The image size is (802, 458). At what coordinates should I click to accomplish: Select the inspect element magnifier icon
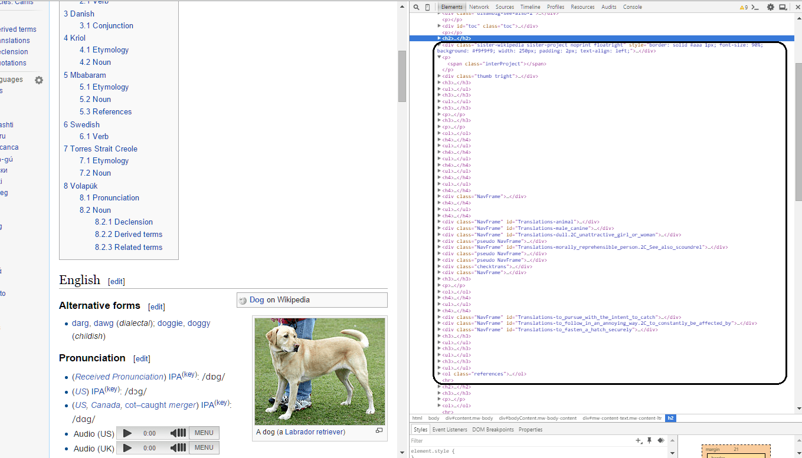[417, 6]
